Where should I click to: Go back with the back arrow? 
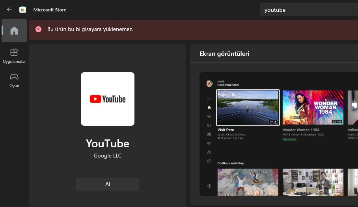coord(9,9)
